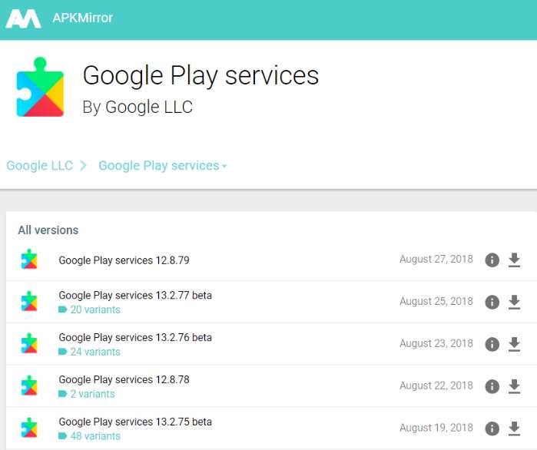Image resolution: width=537 pixels, height=450 pixels.
Task: Download Google Play services 13.2.75 beta
Action: (515, 428)
